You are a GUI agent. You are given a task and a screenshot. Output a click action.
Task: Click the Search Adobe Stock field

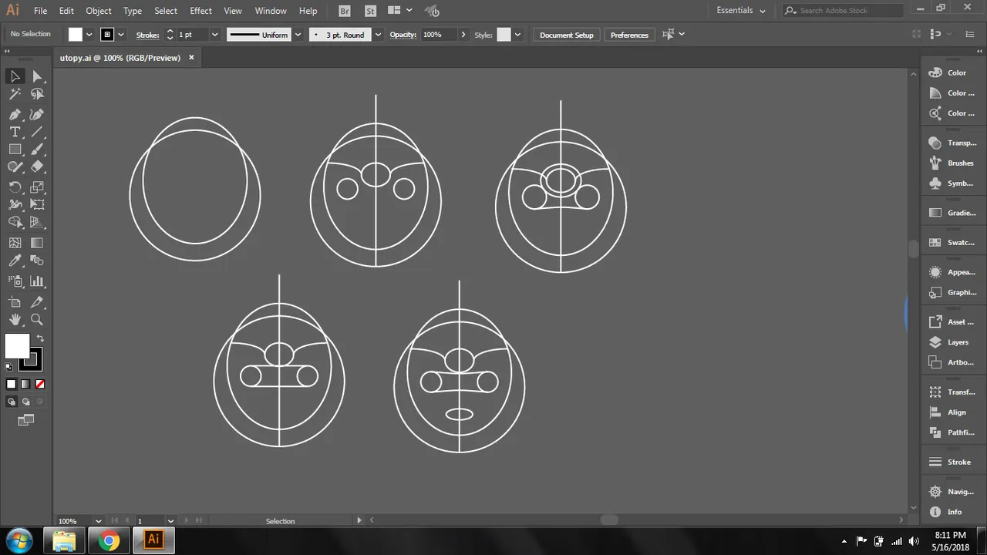[x=842, y=11]
